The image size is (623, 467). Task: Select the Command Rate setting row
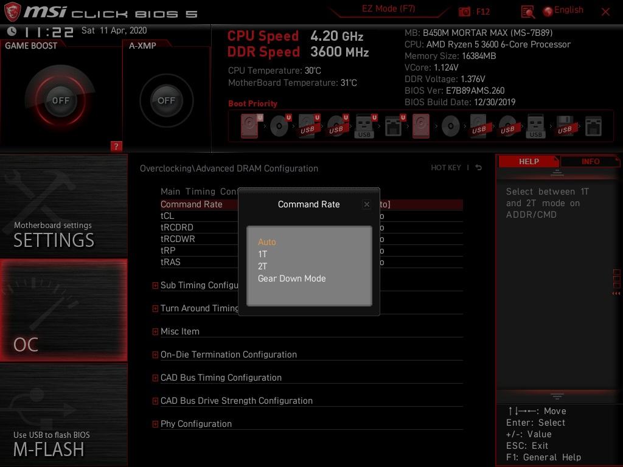(x=311, y=204)
